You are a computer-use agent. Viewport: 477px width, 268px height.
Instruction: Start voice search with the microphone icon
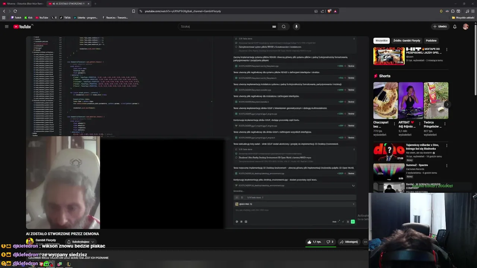pos(296,26)
